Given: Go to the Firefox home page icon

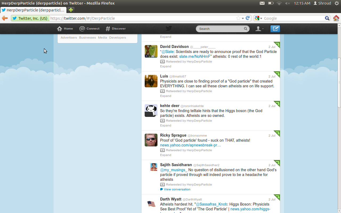Looking at the screenshot, I should pyautogui.click(x=336, y=18).
